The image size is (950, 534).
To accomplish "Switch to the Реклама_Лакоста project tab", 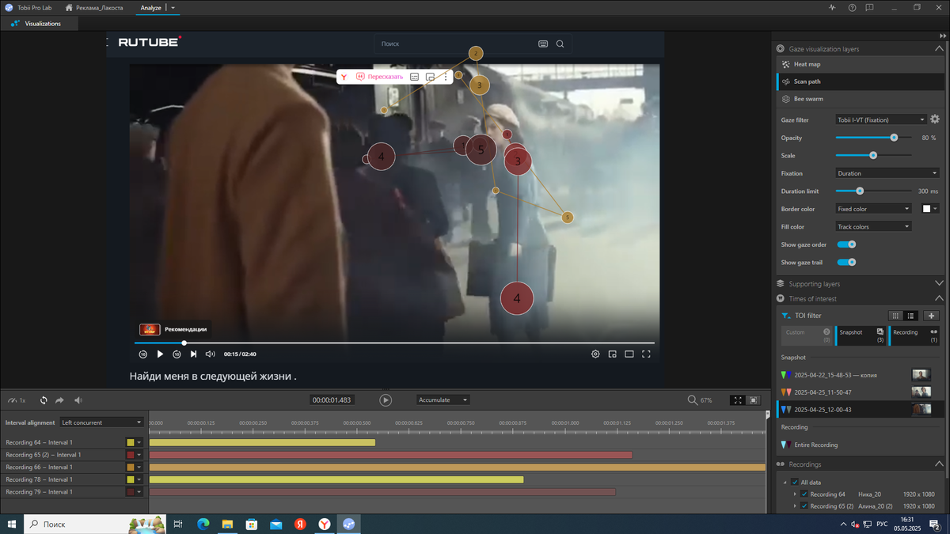I will pos(94,8).
